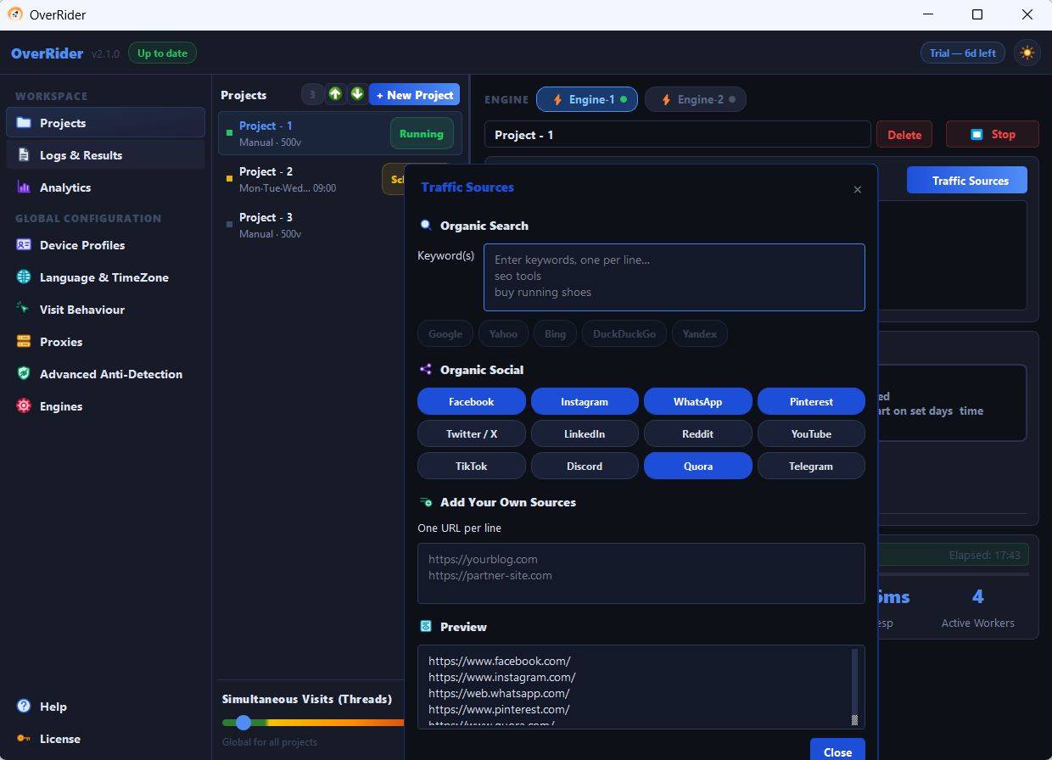Go to Analytics in the sidebar
This screenshot has width=1052, height=760.
tap(105, 187)
